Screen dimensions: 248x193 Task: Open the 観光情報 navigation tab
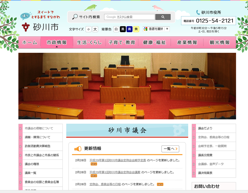coord(220,42)
